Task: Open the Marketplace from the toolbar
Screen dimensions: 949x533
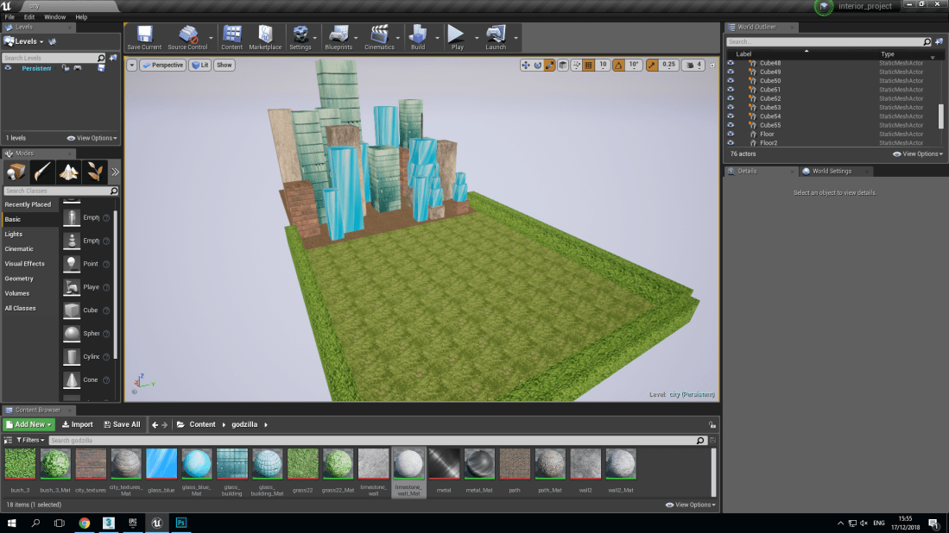Action: coord(265,36)
